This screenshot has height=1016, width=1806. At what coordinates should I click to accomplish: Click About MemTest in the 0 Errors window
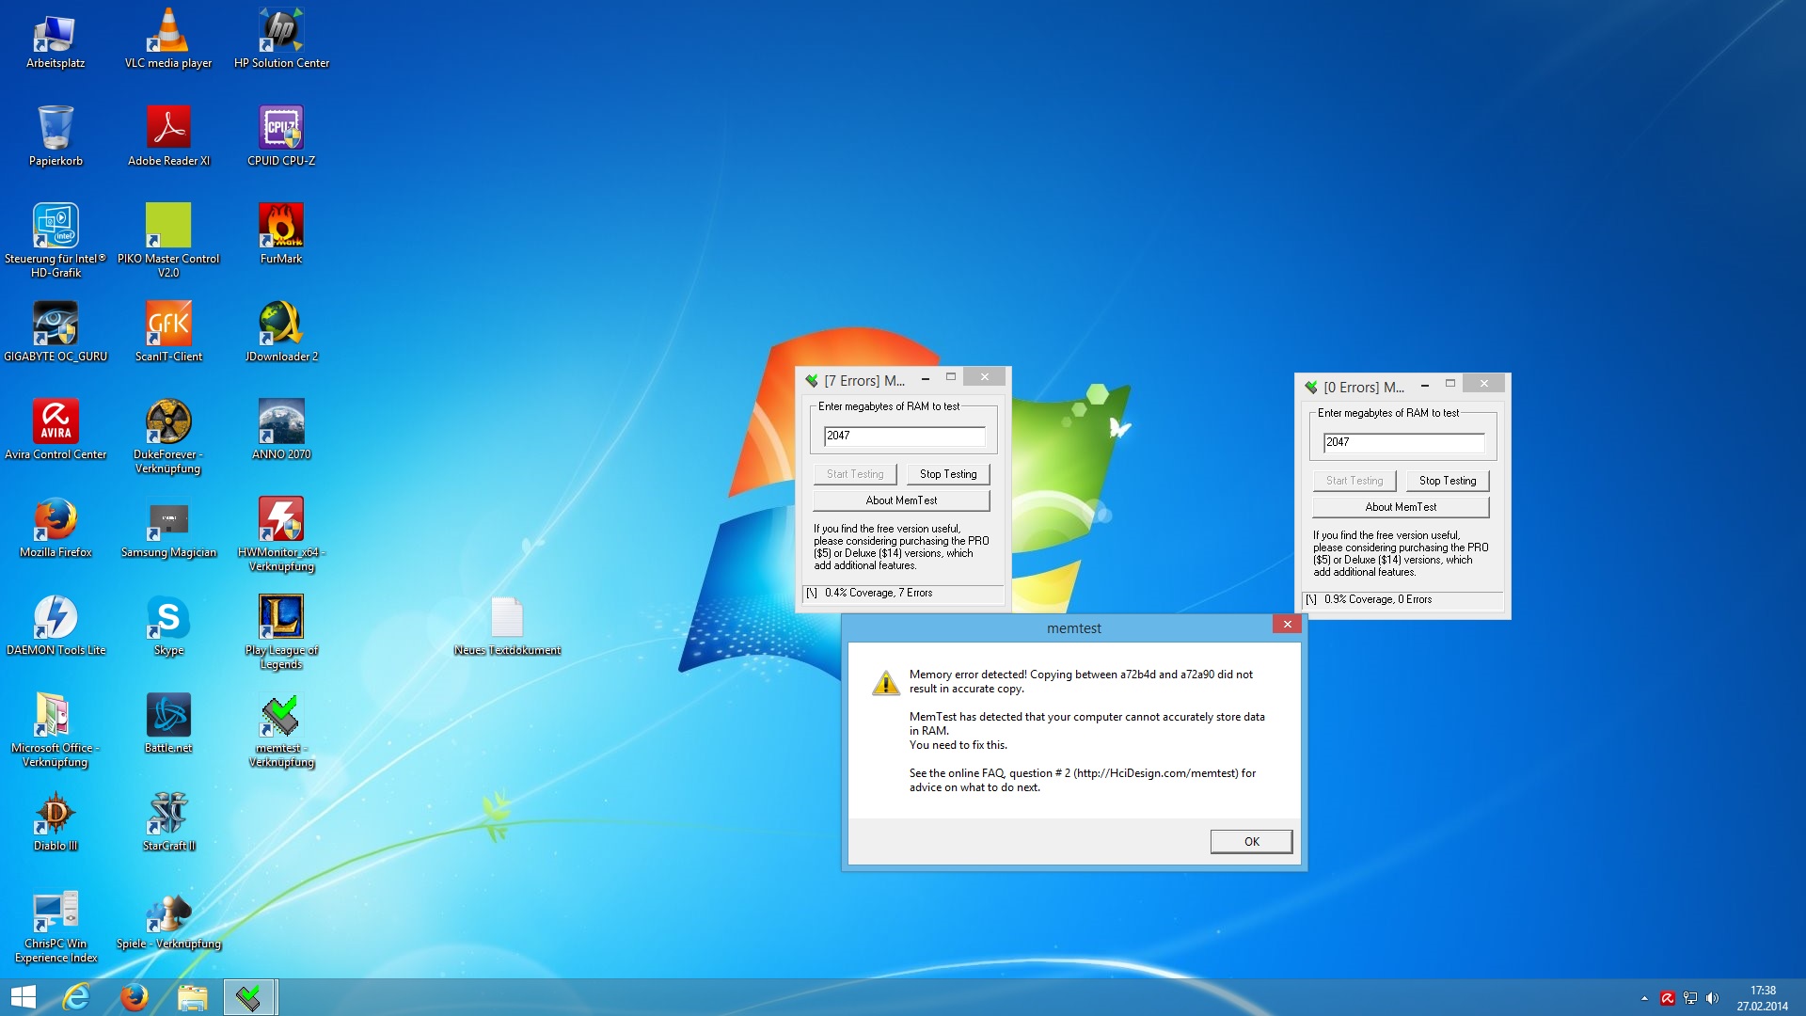click(1400, 507)
